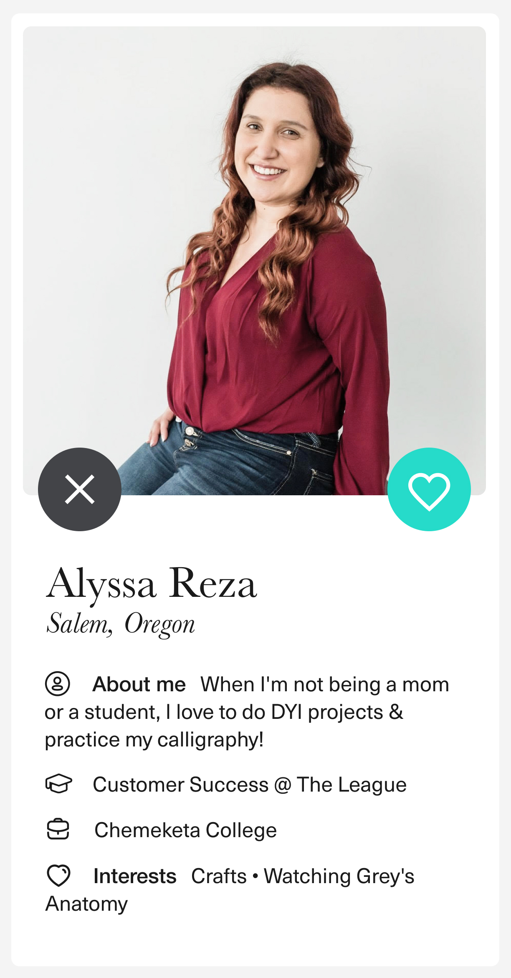Click the name Alyssa Reza
The width and height of the screenshot is (511, 978).
[151, 583]
